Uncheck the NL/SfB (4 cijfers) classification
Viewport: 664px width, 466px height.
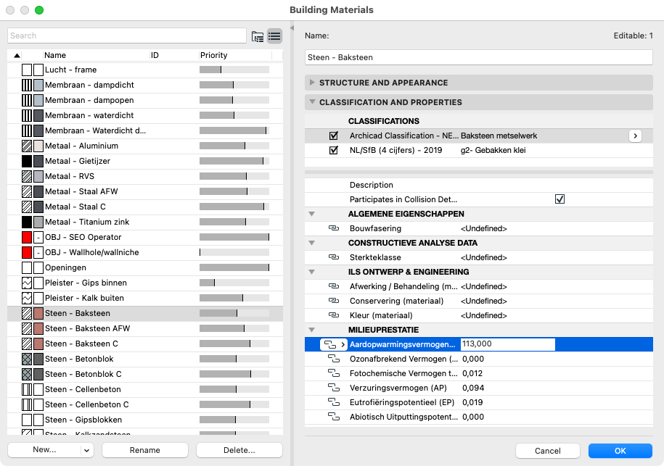(333, 151)
